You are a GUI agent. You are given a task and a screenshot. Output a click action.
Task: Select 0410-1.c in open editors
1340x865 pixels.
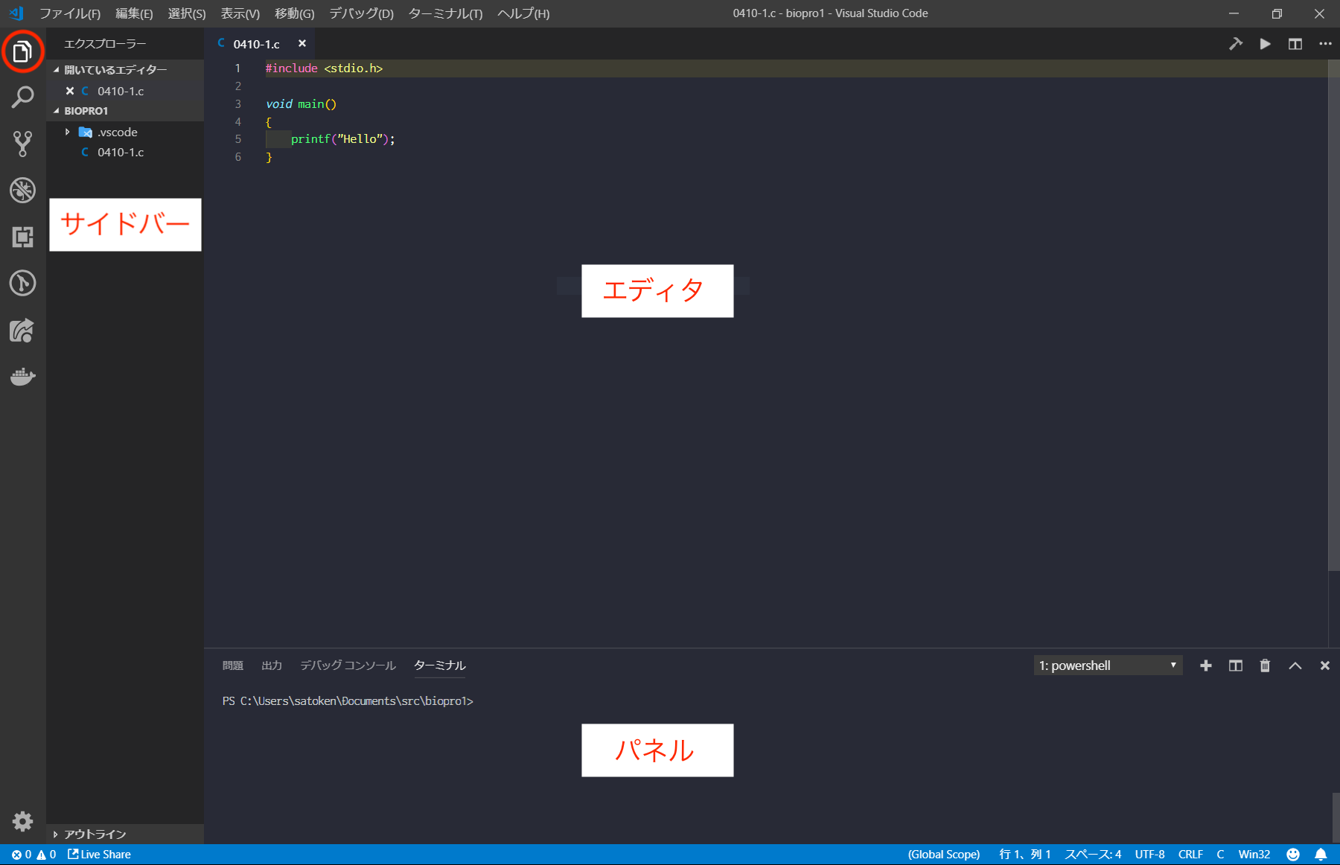[125, 91]
